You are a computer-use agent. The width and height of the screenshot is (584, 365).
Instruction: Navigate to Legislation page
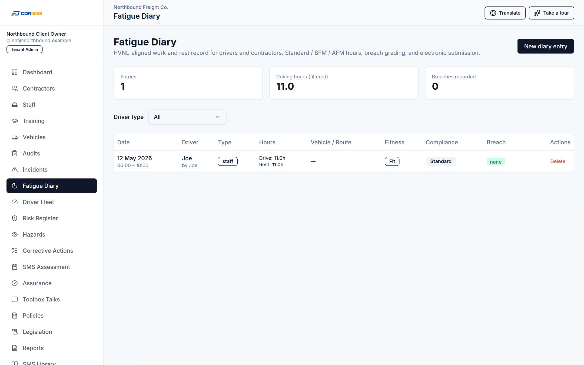[x=52, y=332]
